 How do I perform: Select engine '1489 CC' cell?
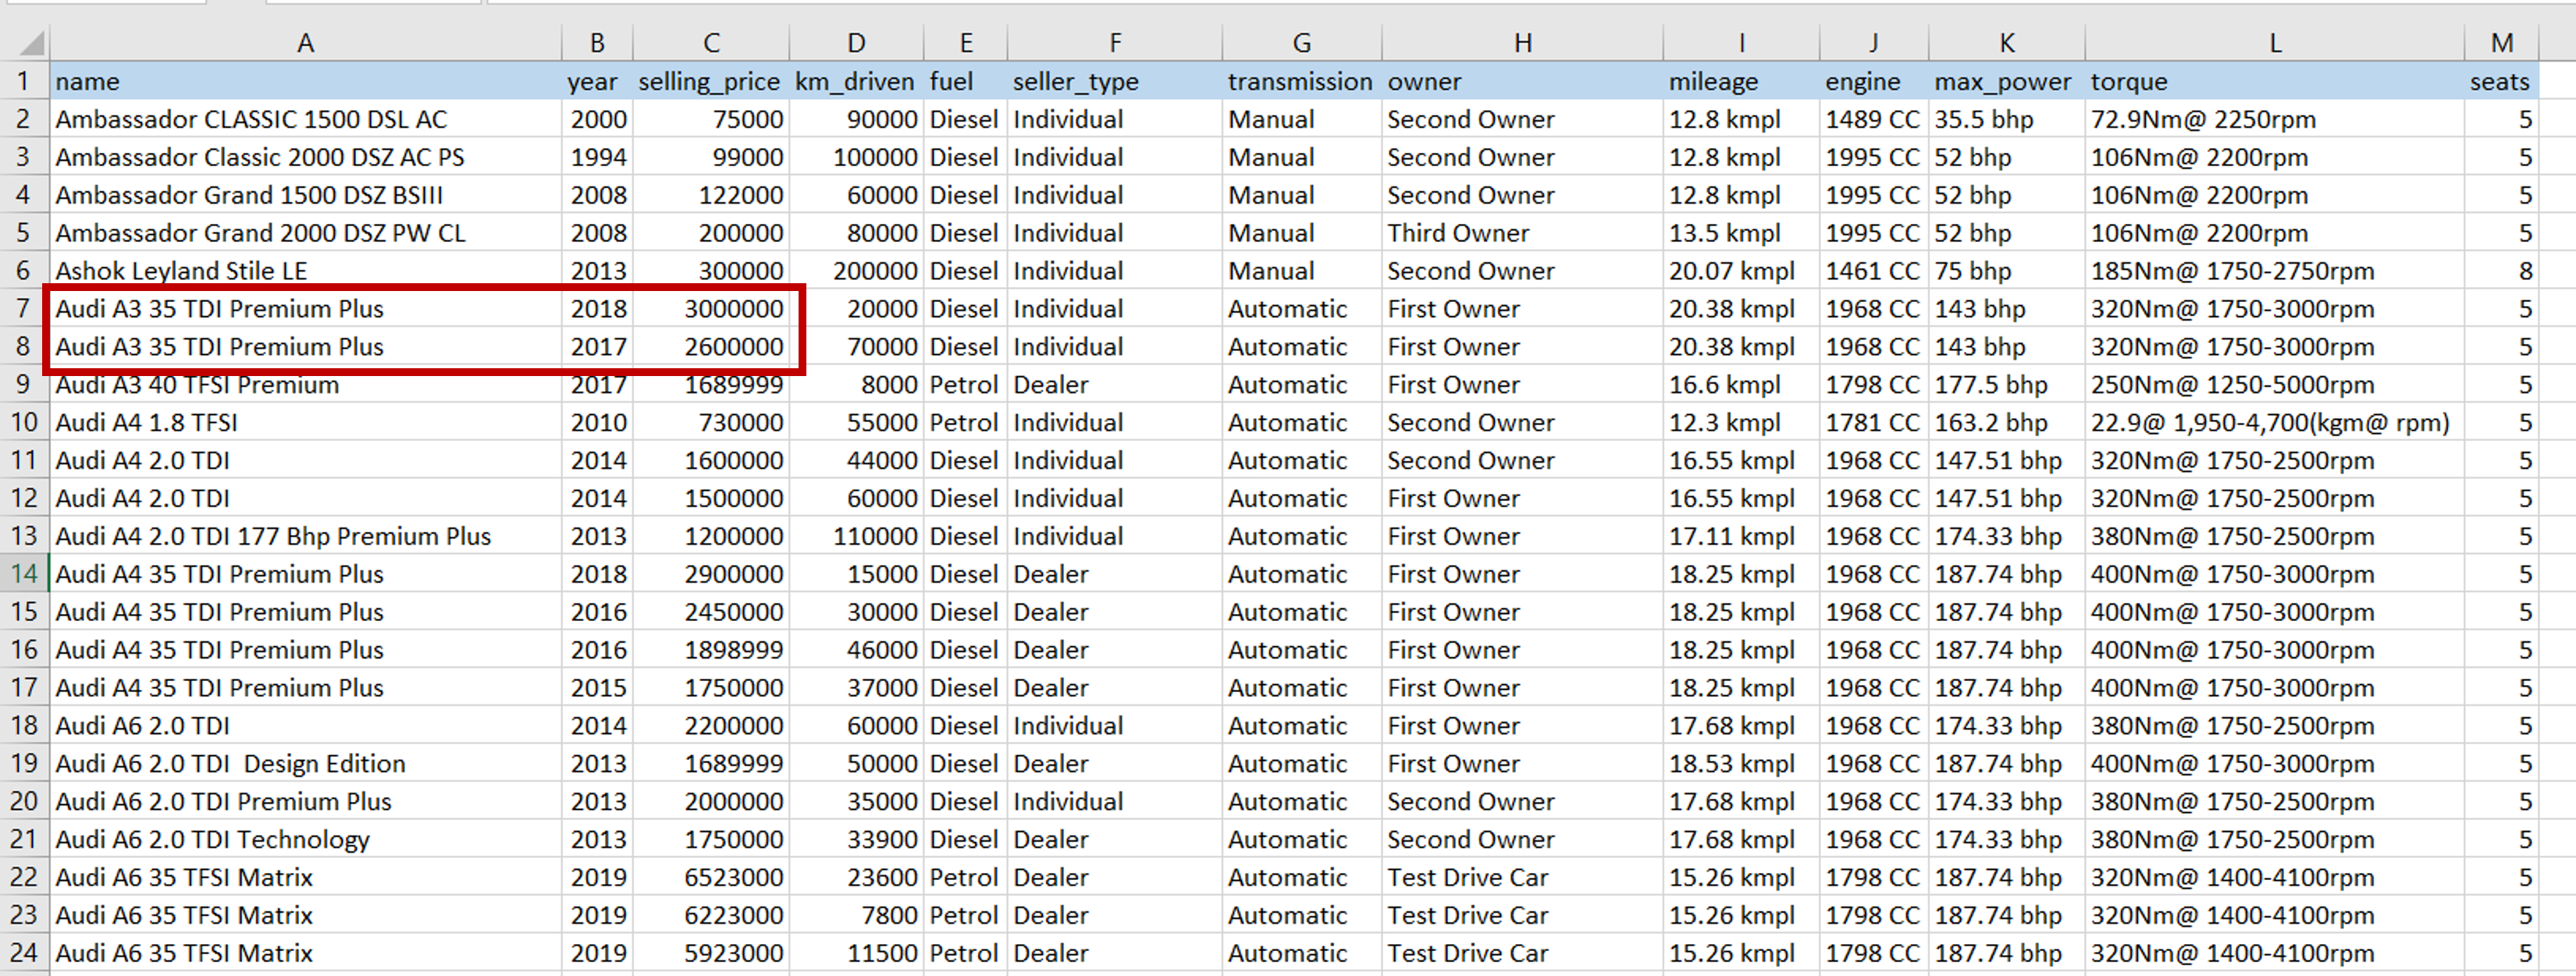(x=1874, y=119)
